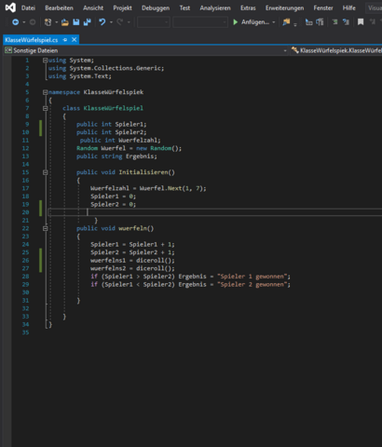Click the decrease indent toolbar icon
This screenshot has height=447, width=382.
click(x=308, y=22)
